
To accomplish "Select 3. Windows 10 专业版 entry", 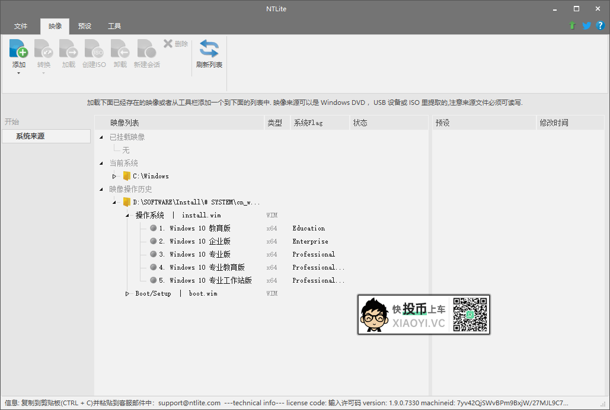I will (x=194, y=254).
